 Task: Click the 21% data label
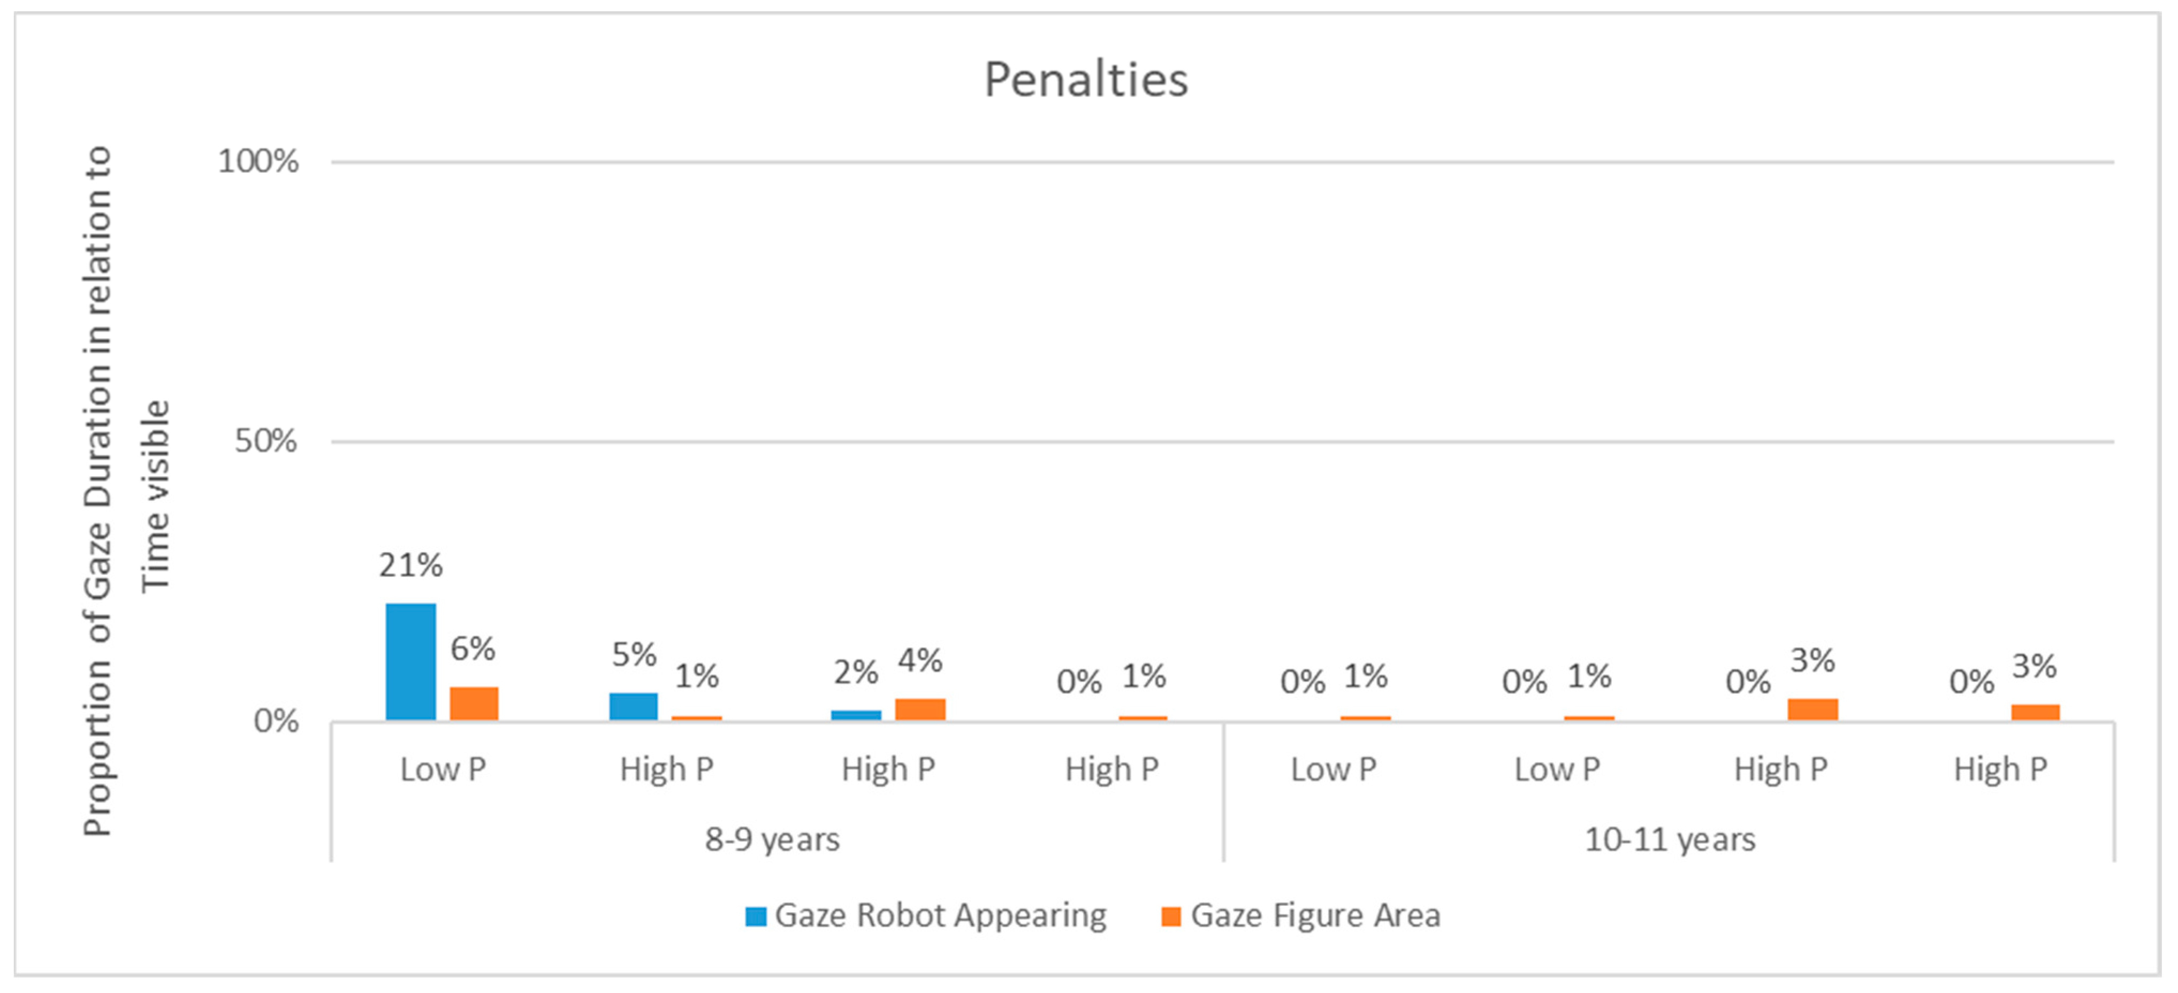(x=411, y=566)
